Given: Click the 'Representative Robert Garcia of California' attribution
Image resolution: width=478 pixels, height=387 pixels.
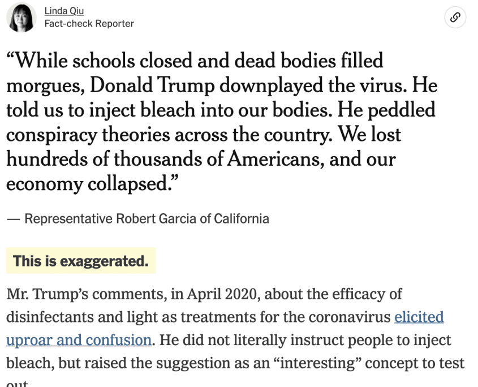Looking at the screenshot, I should (147, 218).
